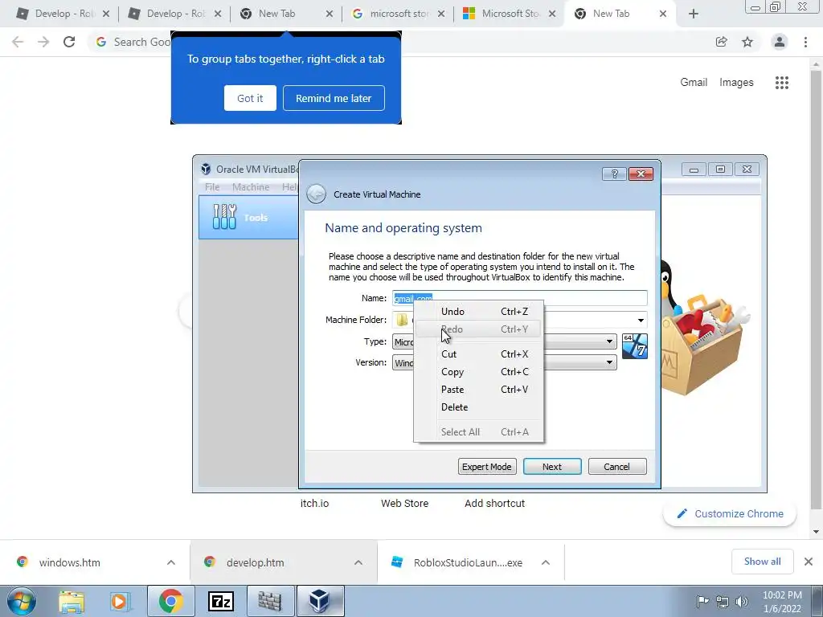
Task: Click the Expert Mode button
Action: coord(486,467)
